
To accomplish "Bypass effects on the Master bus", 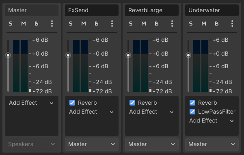I will [x=37, y=24].
